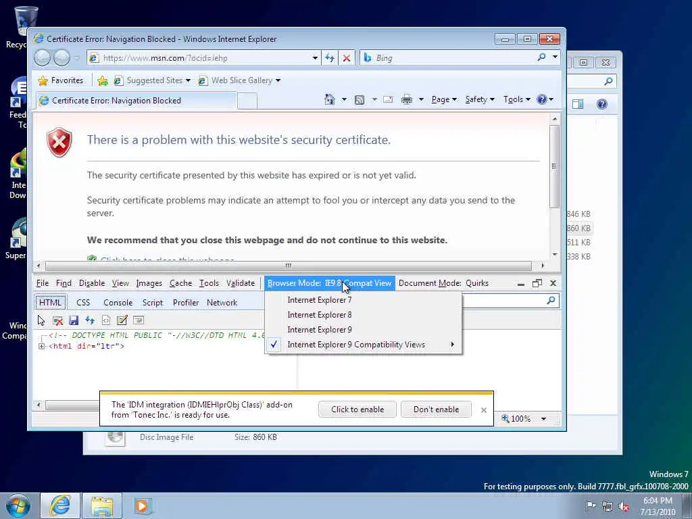Click the search magnifier in Bing box

[541, 57]
